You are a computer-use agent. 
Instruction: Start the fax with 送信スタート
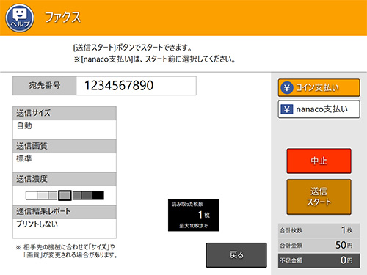click(319, 197)
